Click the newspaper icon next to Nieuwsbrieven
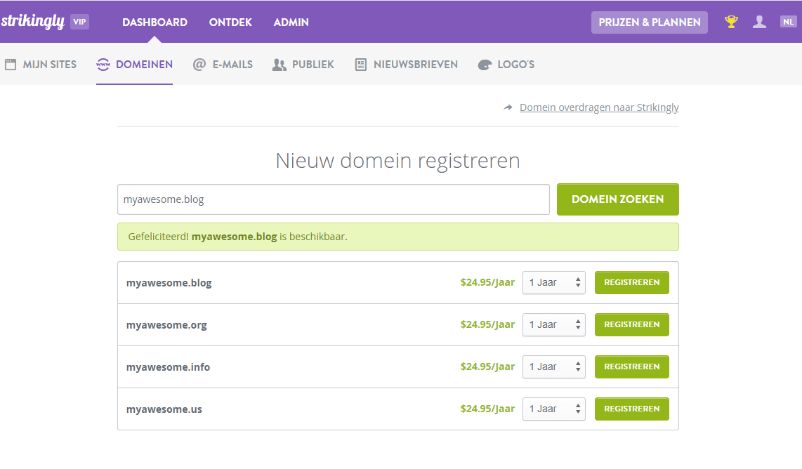This screenshot has width=802, height=469. coord(360,64)
